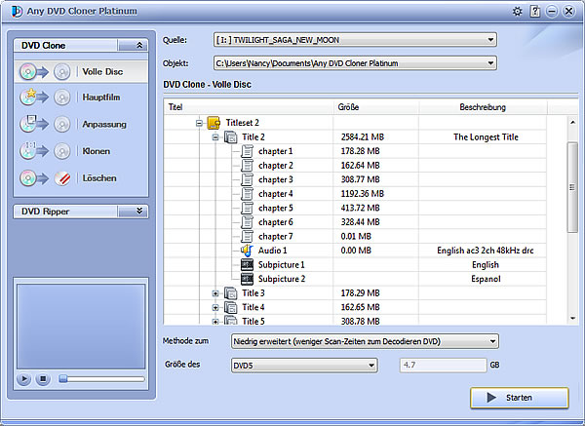Click the Any DVD Cloner app logo
585x426 pixels.
17,11
